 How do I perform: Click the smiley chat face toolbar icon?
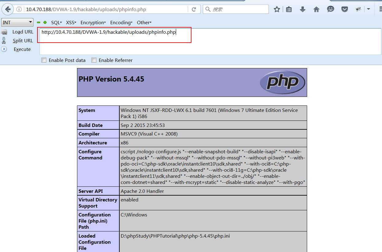click(x=330, y=9)
